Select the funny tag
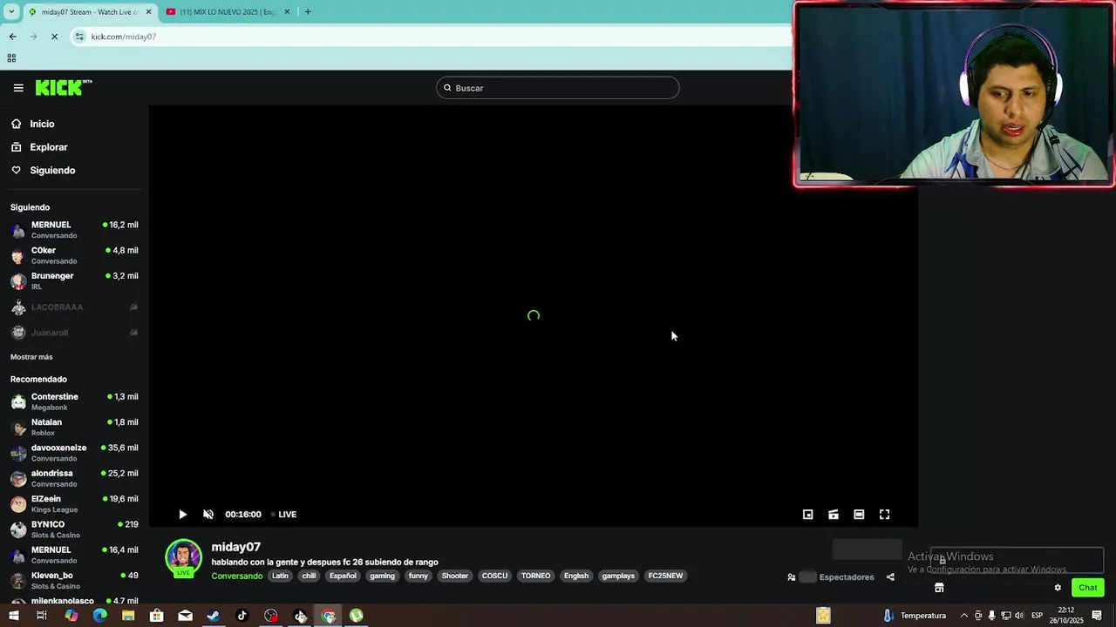Viewport: 1116px width, 627px height. pos(418,576)
